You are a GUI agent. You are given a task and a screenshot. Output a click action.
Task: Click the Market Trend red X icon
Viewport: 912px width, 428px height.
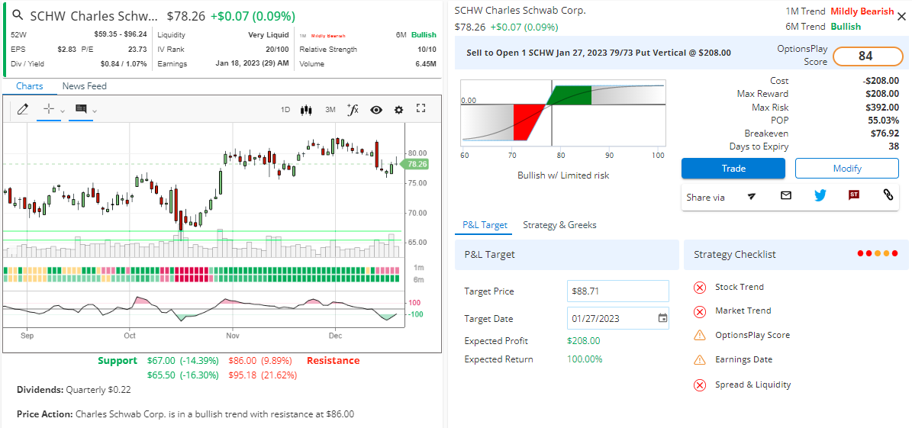700,312
